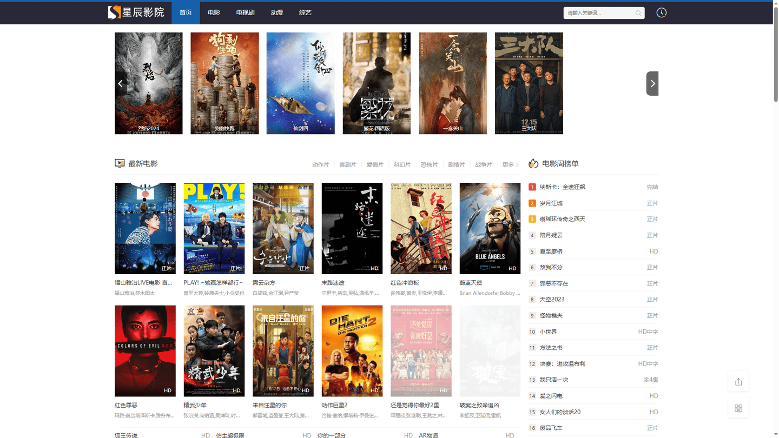Open viewing history clock icon
The width and height of the screenshot is (779, 438).
pos(661,12)
